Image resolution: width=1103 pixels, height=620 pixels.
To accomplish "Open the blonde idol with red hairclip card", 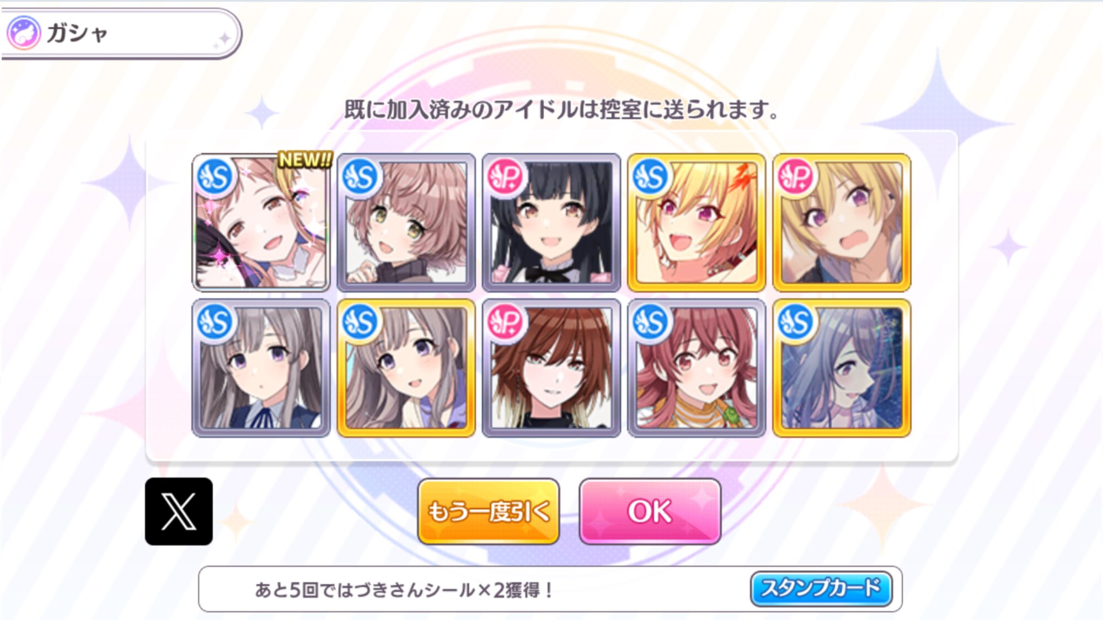I will (697, 223).
